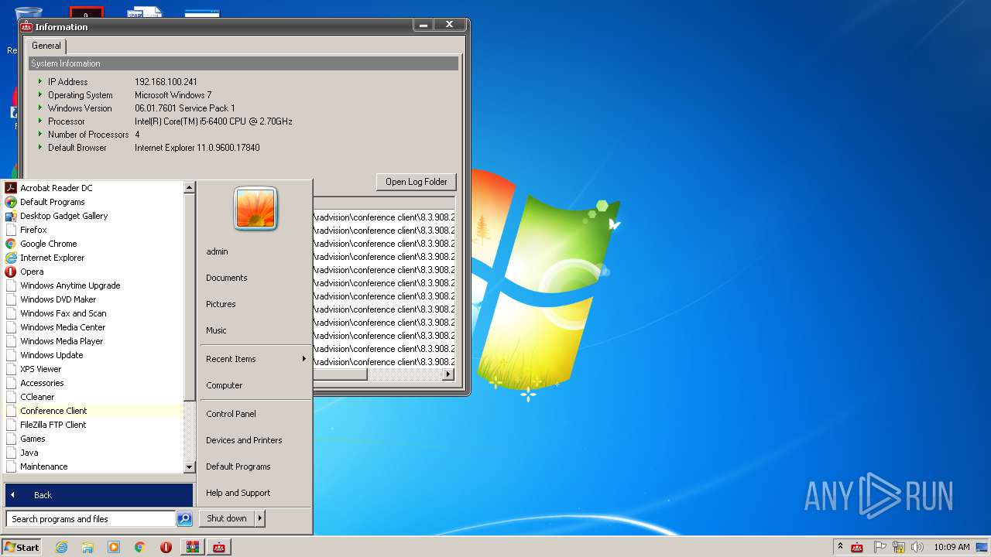Image resolution: width=991 pixels, height=557 pixels.
Task: Expand the Conference Client folder
Action: tap(53, 411)
